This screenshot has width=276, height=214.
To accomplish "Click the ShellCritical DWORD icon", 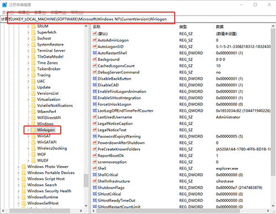I will click(x=94, y=175).
